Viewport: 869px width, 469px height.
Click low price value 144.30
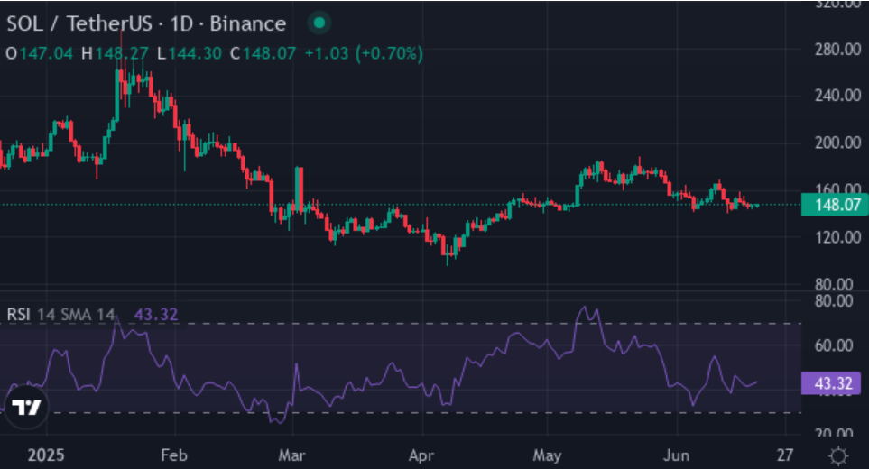[195, 54]
